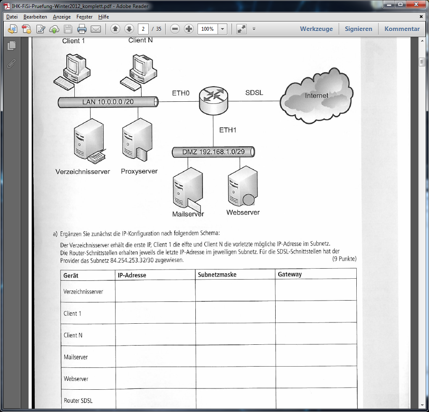Open the Bearbeiten menu
The height and width of the screenshot is (412, 429).
(x=35, y=17)
